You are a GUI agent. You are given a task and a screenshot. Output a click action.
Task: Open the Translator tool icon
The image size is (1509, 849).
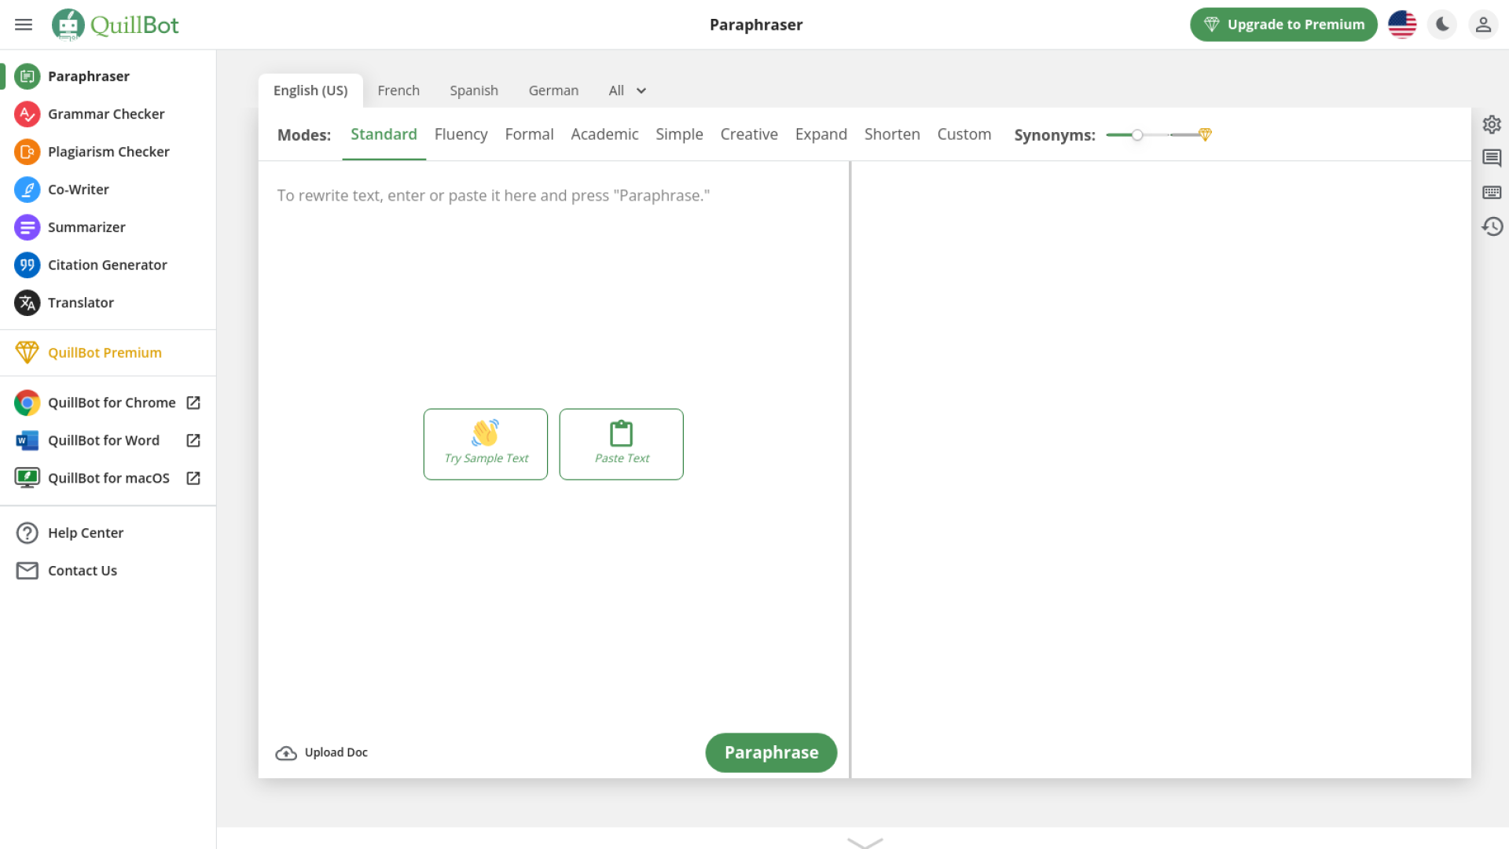pos(27,303)
